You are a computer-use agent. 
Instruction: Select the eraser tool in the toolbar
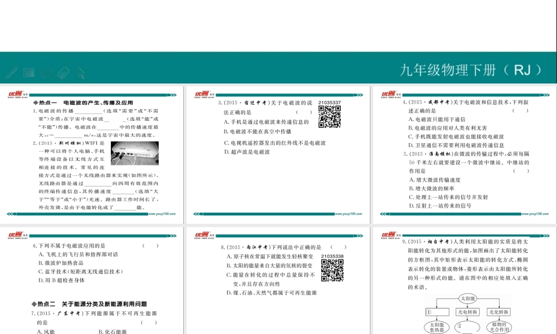[63, 72]
